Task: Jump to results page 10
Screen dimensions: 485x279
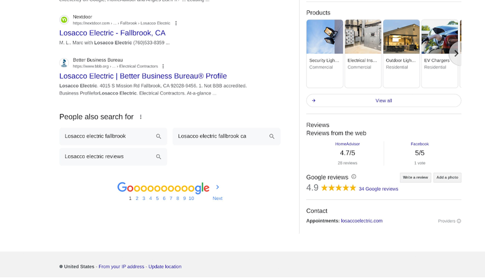Action: [191, 198]
